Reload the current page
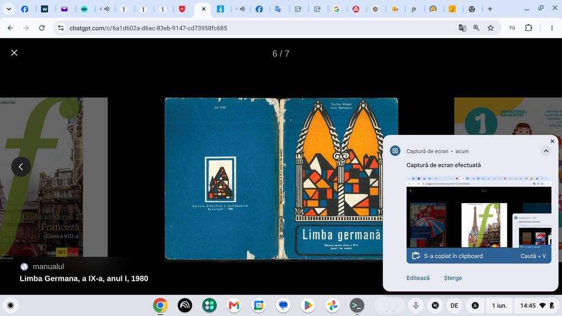 pos(42,28)
